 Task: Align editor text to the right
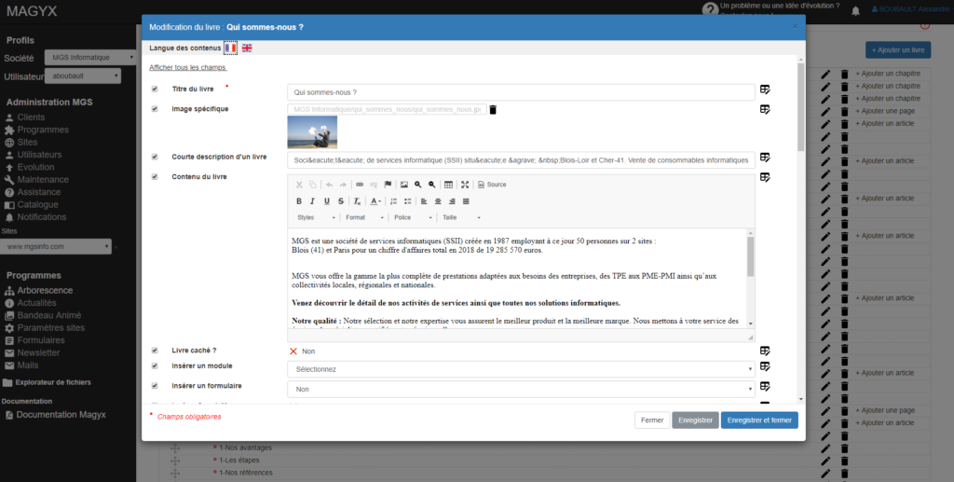pyautogui.click(x=452, y=201)
